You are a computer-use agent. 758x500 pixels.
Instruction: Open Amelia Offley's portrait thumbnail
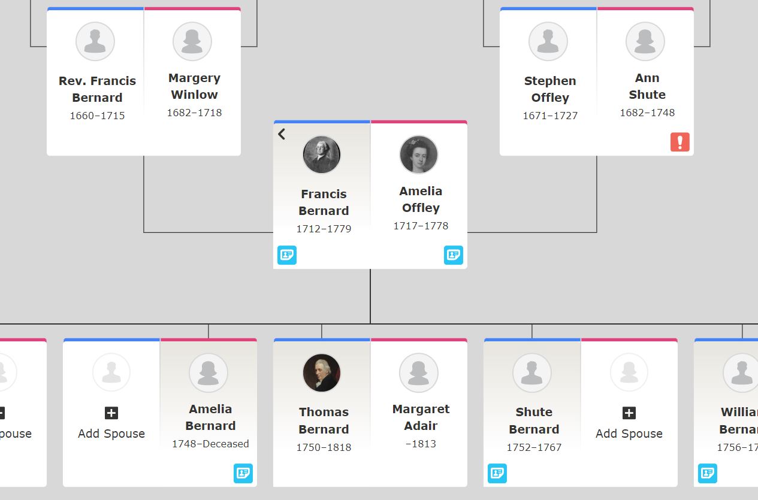click(419, 154)
